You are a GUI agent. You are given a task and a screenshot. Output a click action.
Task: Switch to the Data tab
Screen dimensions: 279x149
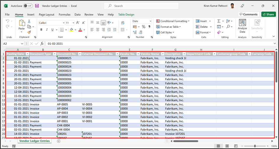(77, 14)
